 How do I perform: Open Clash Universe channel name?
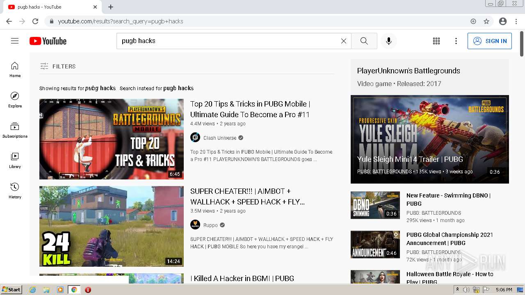[x=220, y=138]
